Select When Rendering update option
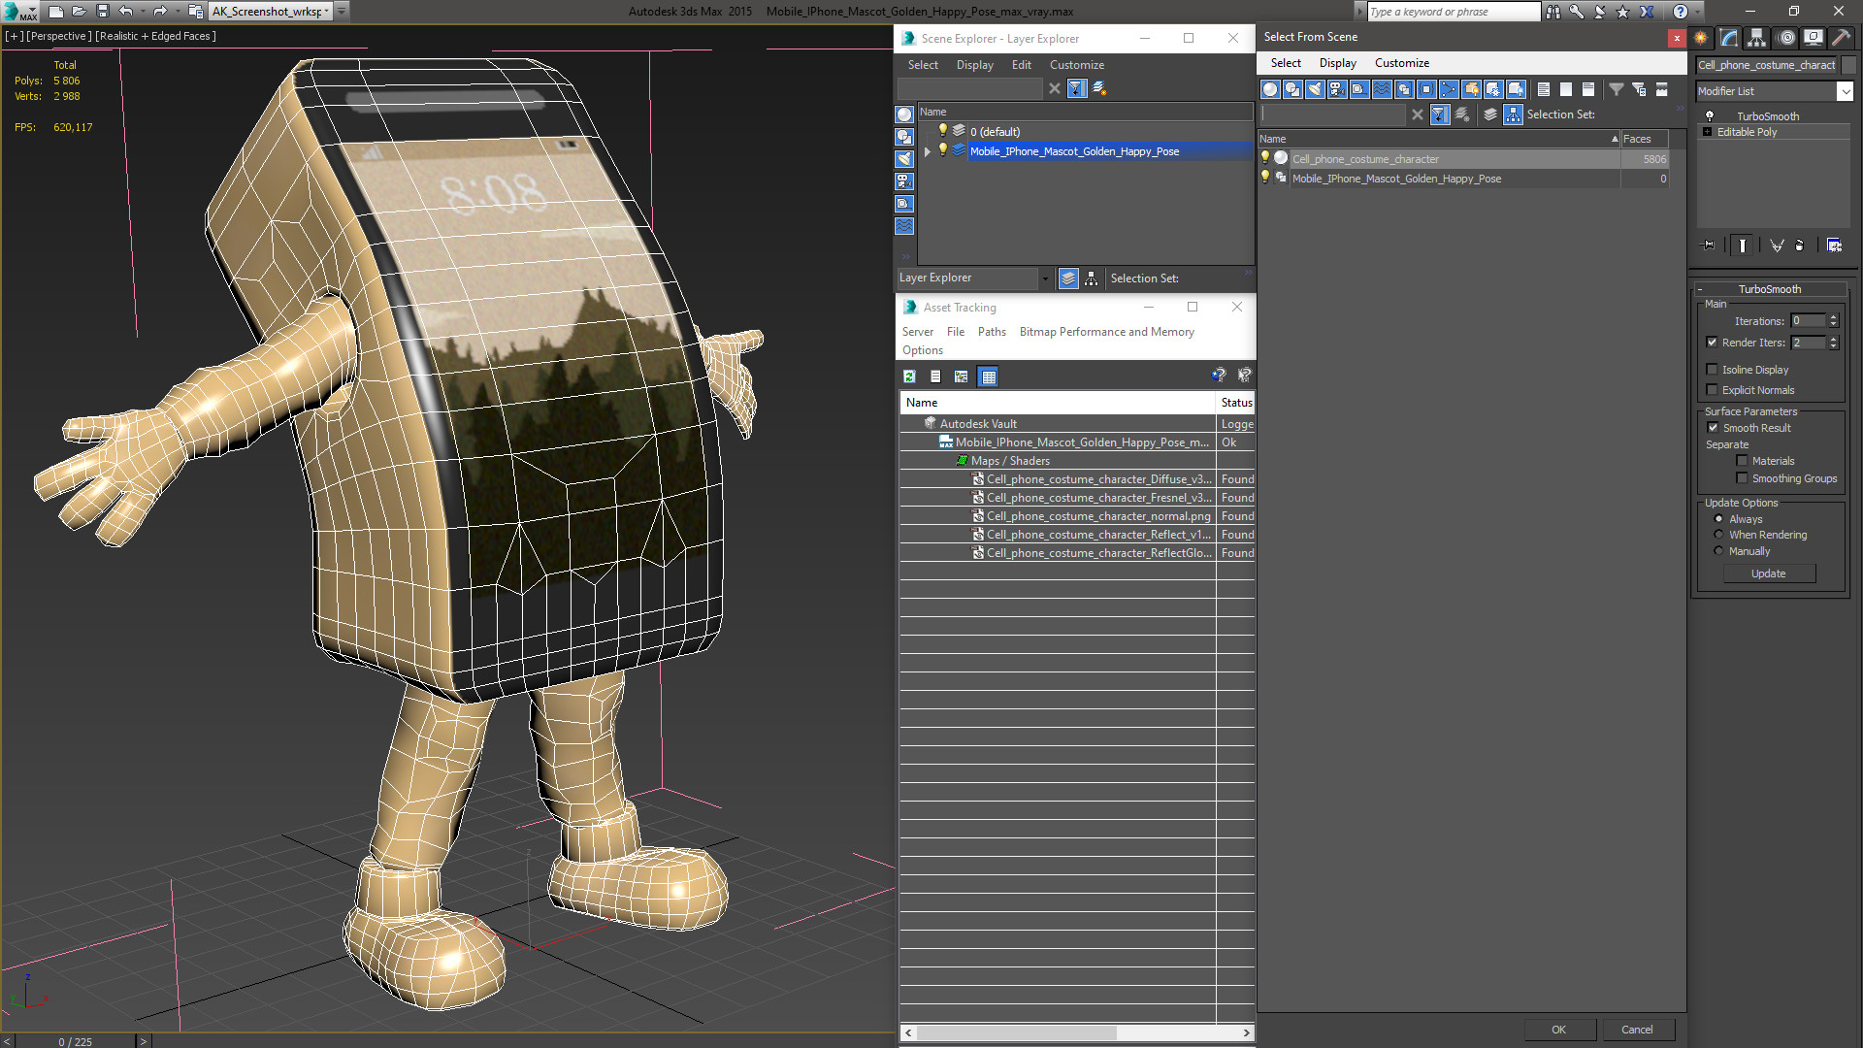 (x=1718, y=535)
